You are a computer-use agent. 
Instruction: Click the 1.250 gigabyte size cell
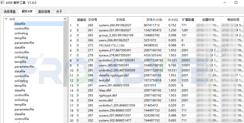[173, 30]
